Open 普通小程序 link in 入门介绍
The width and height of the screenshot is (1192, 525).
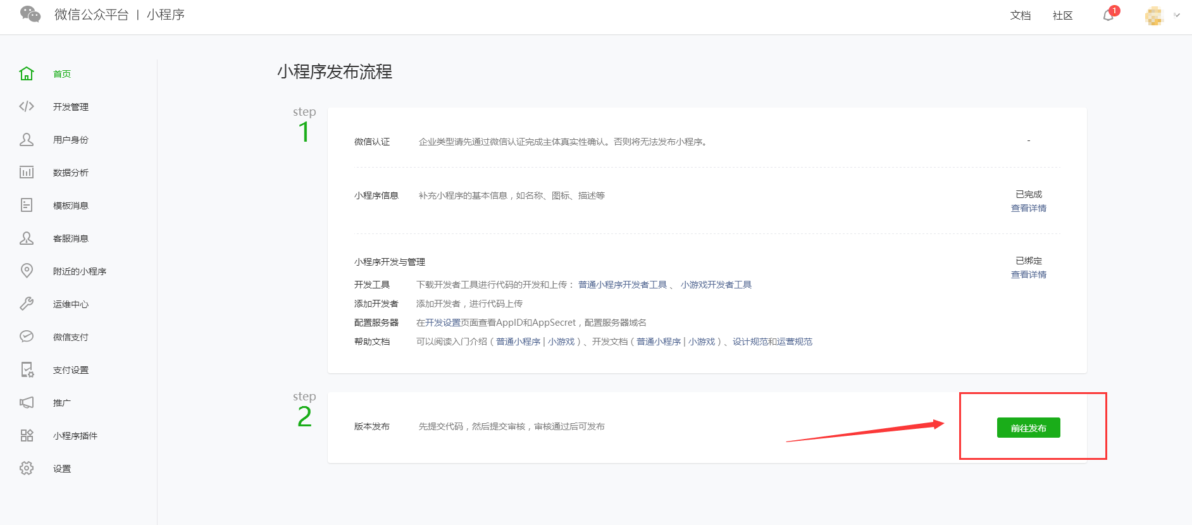[518, 342]
